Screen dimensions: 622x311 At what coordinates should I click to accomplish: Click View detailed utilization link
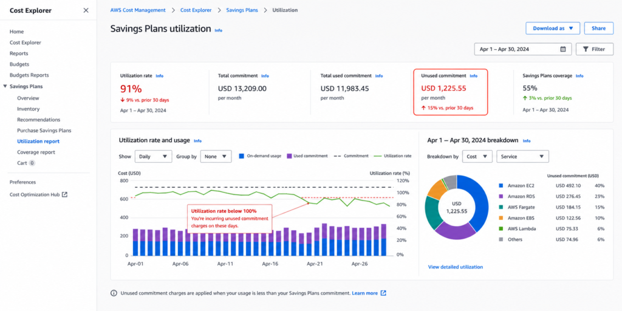[x=456, y=267]
